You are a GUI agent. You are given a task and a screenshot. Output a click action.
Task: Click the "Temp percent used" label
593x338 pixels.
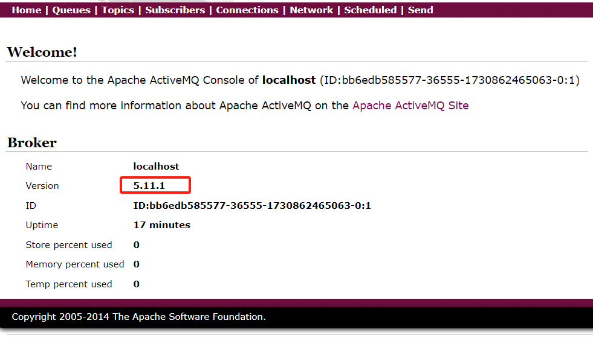pyautogui.click(x=69, y=284)
